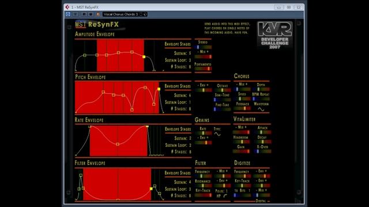Image resolution: width=369 pixels, height=207 pixels.
Task: Adjust the Digitize Key-Track slider
Action: tap(242, 186)
